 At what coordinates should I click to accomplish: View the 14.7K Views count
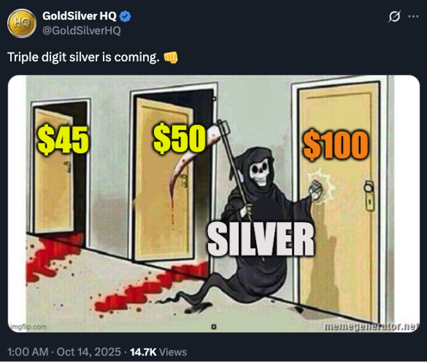pyautogui.click(x=159, y=352)
